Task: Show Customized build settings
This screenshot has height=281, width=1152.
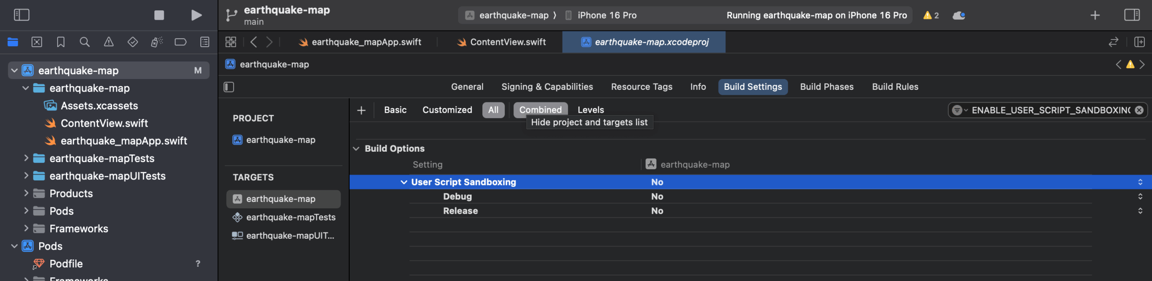Action: click(447, 110)
